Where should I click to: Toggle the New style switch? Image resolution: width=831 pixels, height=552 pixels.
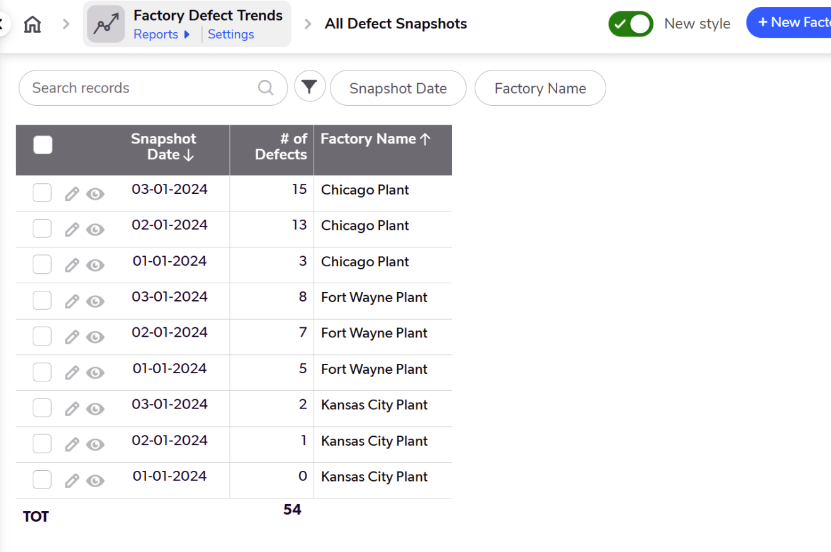click(x=630, y=24)
